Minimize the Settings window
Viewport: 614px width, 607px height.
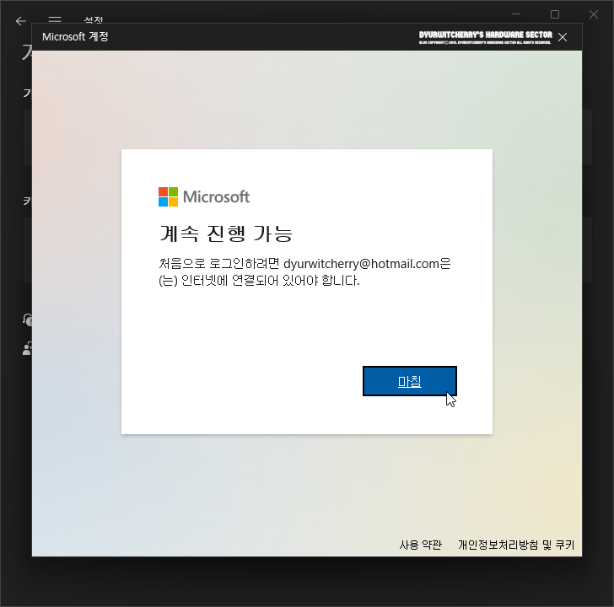516,14
